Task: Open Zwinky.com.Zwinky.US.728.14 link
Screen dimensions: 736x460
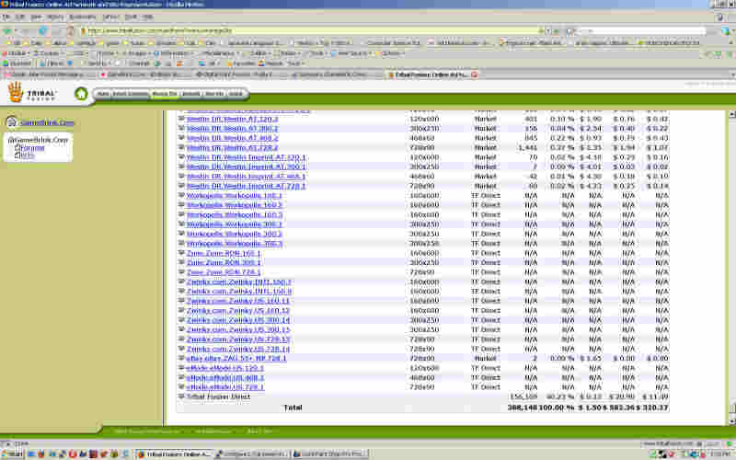Action: [x=238, y=349]
